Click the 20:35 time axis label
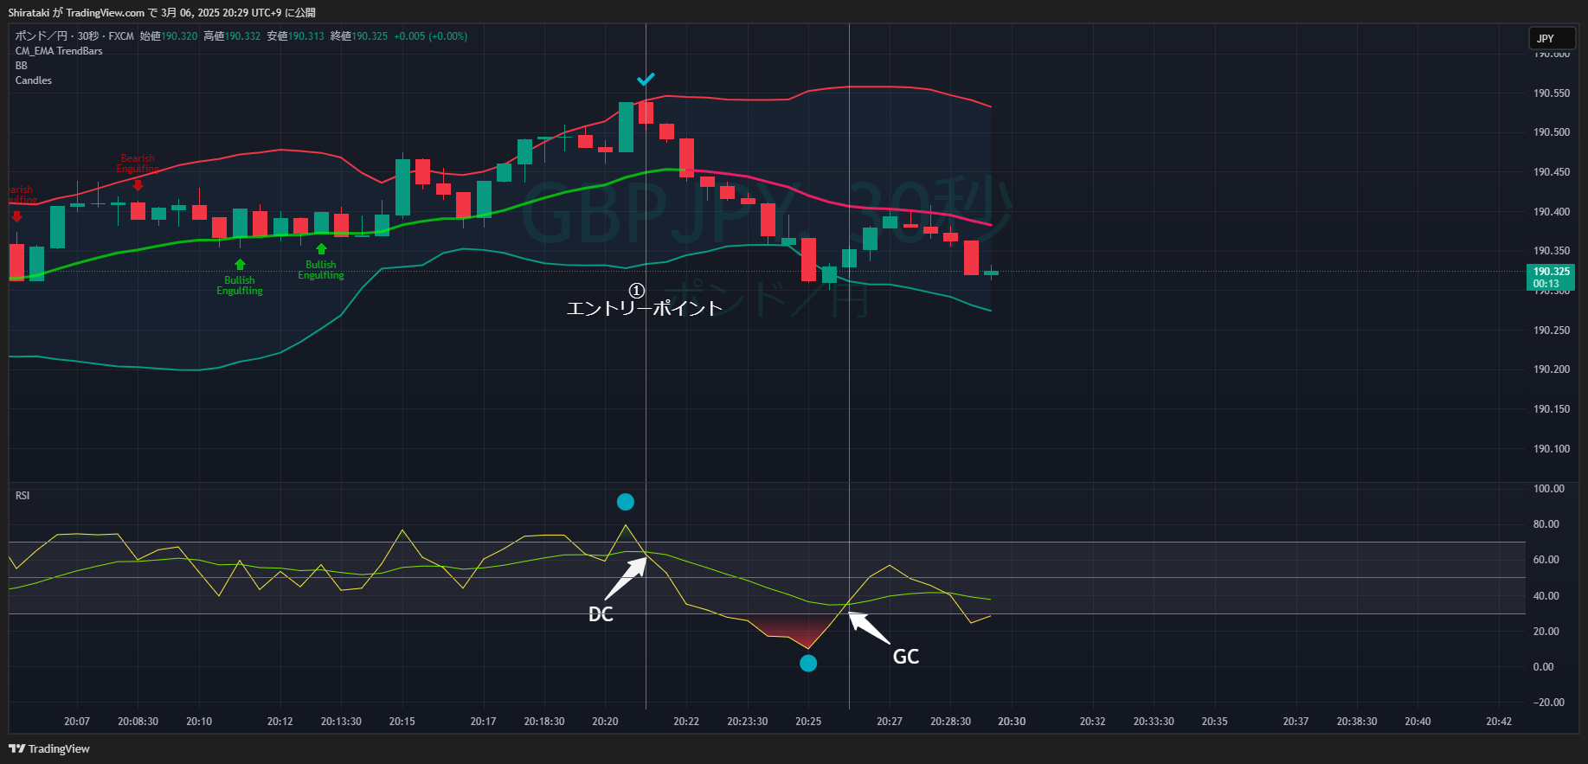The width and height of the screenshot is (1588, 764). point(1214,722)
